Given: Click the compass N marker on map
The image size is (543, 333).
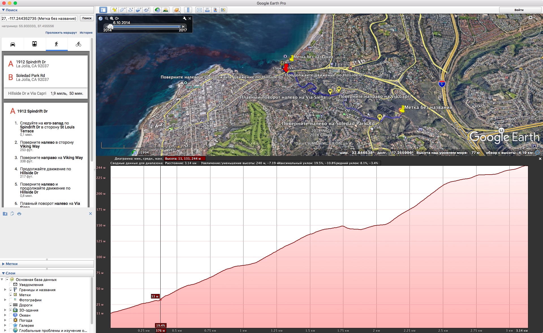Looking at the screenshot, I should (x=530, y=18).
